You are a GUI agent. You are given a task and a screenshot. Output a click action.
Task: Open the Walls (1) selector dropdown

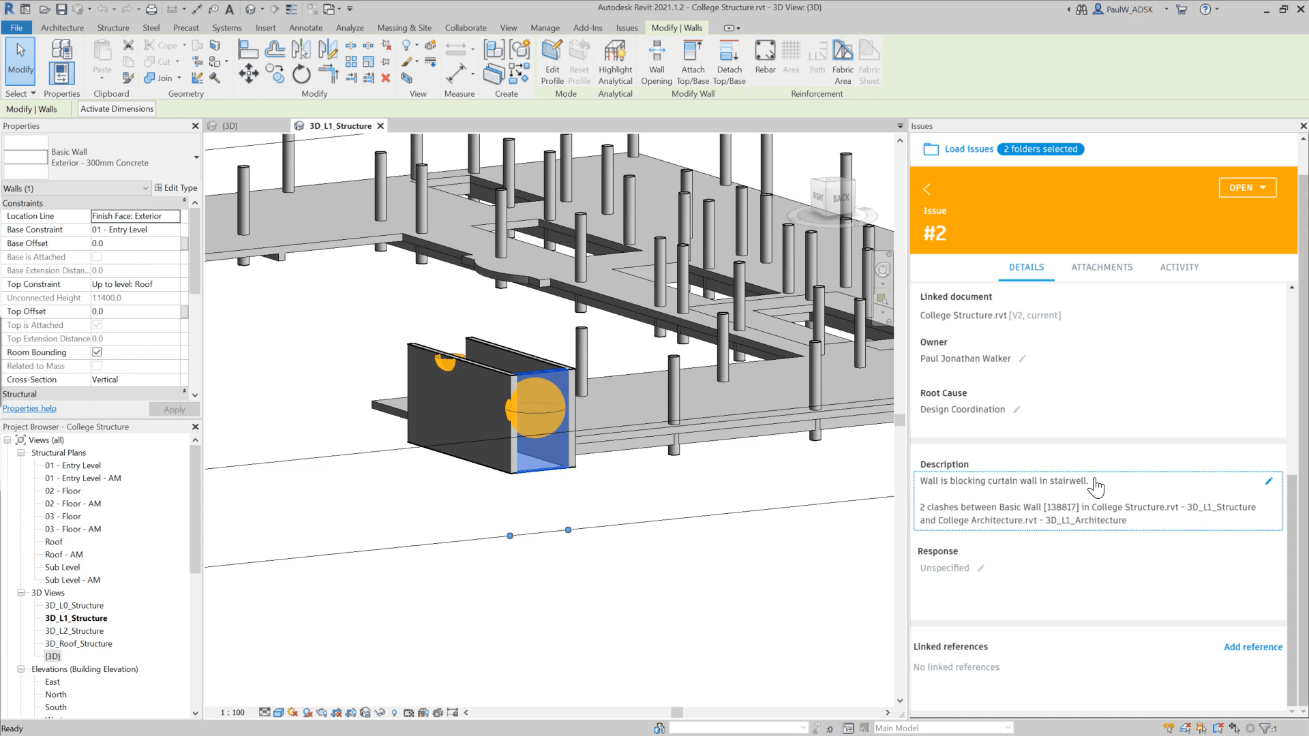(145, 188)
